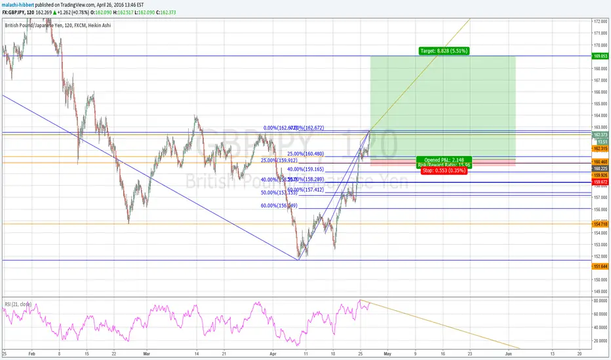Viewport: 611px width, 360px height.
Task: Click the O:162.090 open value in header
Action: (x=102, y=12)
